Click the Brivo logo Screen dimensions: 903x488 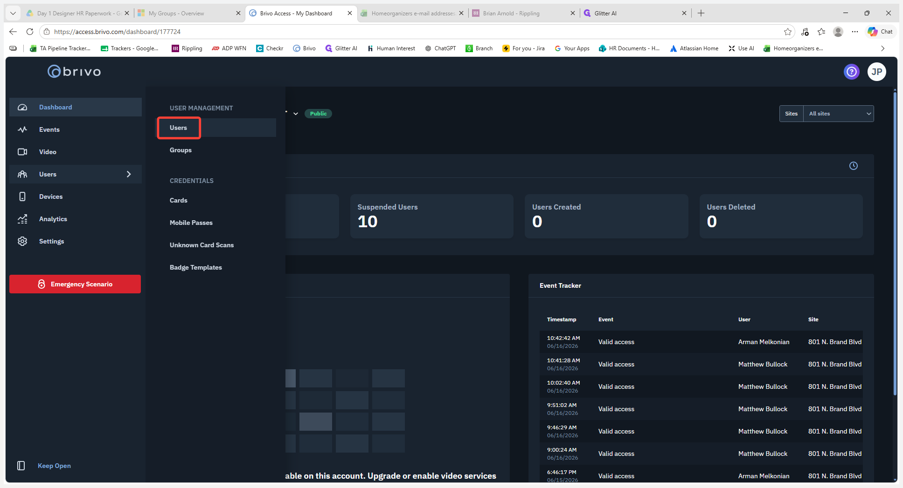[x=74, y=71]
